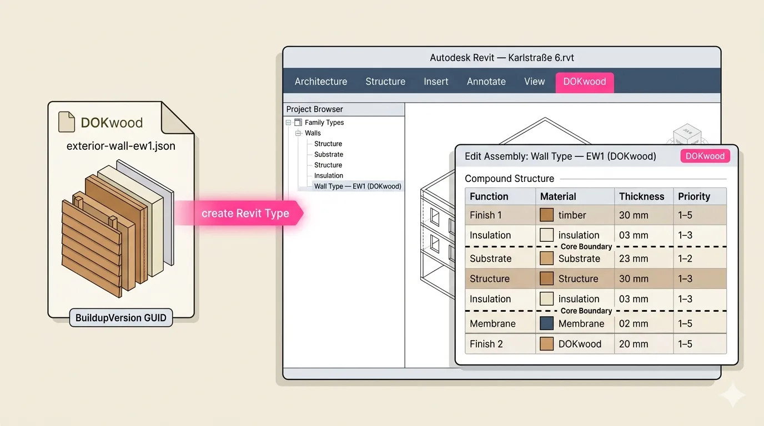
Task: Select Walls in the Project Browser tree
Action: tap(313, 133)
